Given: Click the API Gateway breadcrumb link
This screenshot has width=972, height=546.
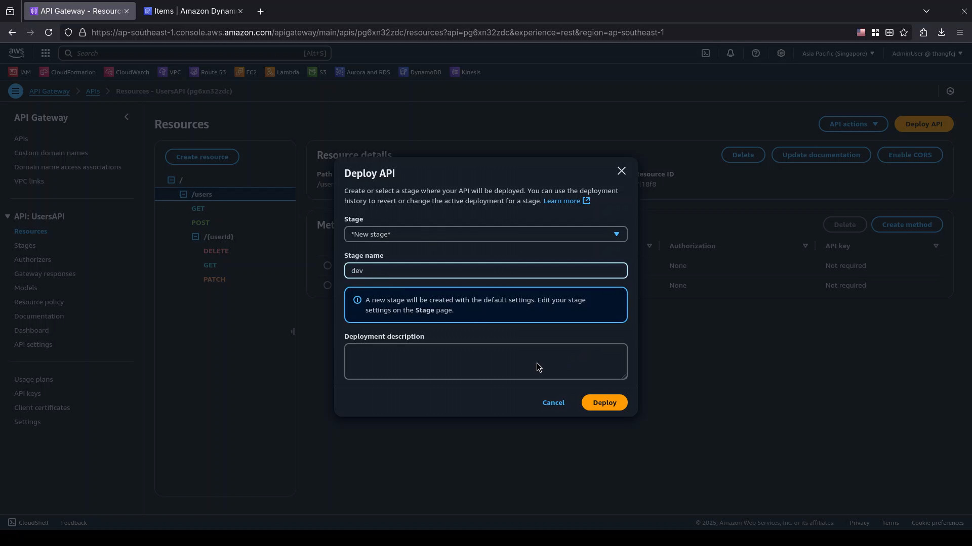Looking at the screenshot, I should point(49,91).
